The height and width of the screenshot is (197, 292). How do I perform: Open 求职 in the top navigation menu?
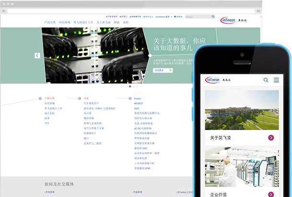(126, 22)
